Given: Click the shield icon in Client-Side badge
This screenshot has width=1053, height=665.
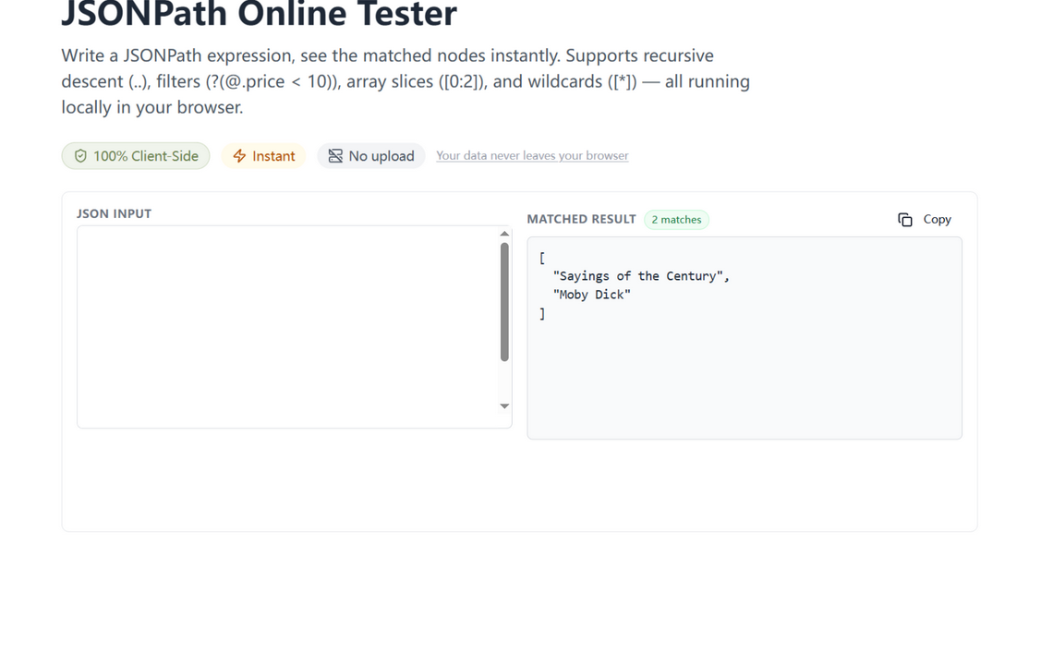Looking at the screenshot, I should (80, 156).
